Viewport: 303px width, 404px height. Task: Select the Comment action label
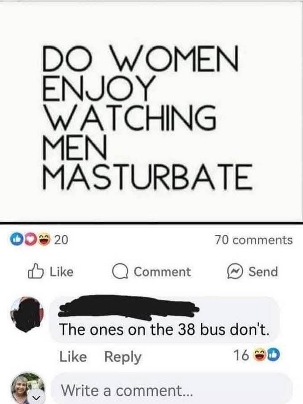(162, 272)
